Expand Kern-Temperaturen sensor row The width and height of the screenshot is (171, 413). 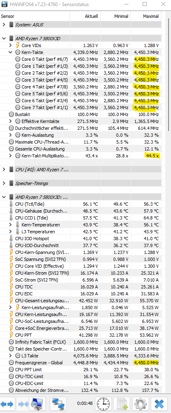(x=10, y=225)
